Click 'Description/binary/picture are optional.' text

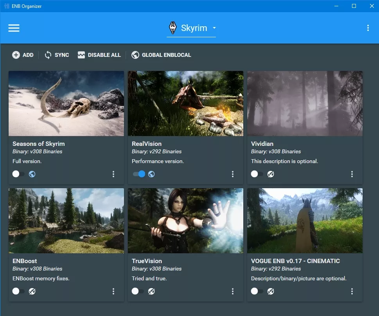pos(299,279)
